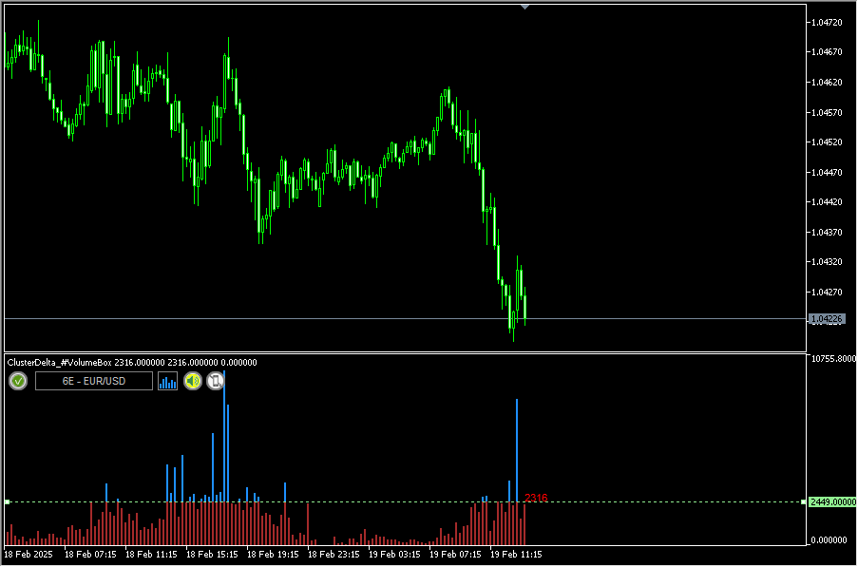Click the blue volume histogram icon
Image resolution: width=858 pixels, height=567 pixels.
[x=168, y=382]
